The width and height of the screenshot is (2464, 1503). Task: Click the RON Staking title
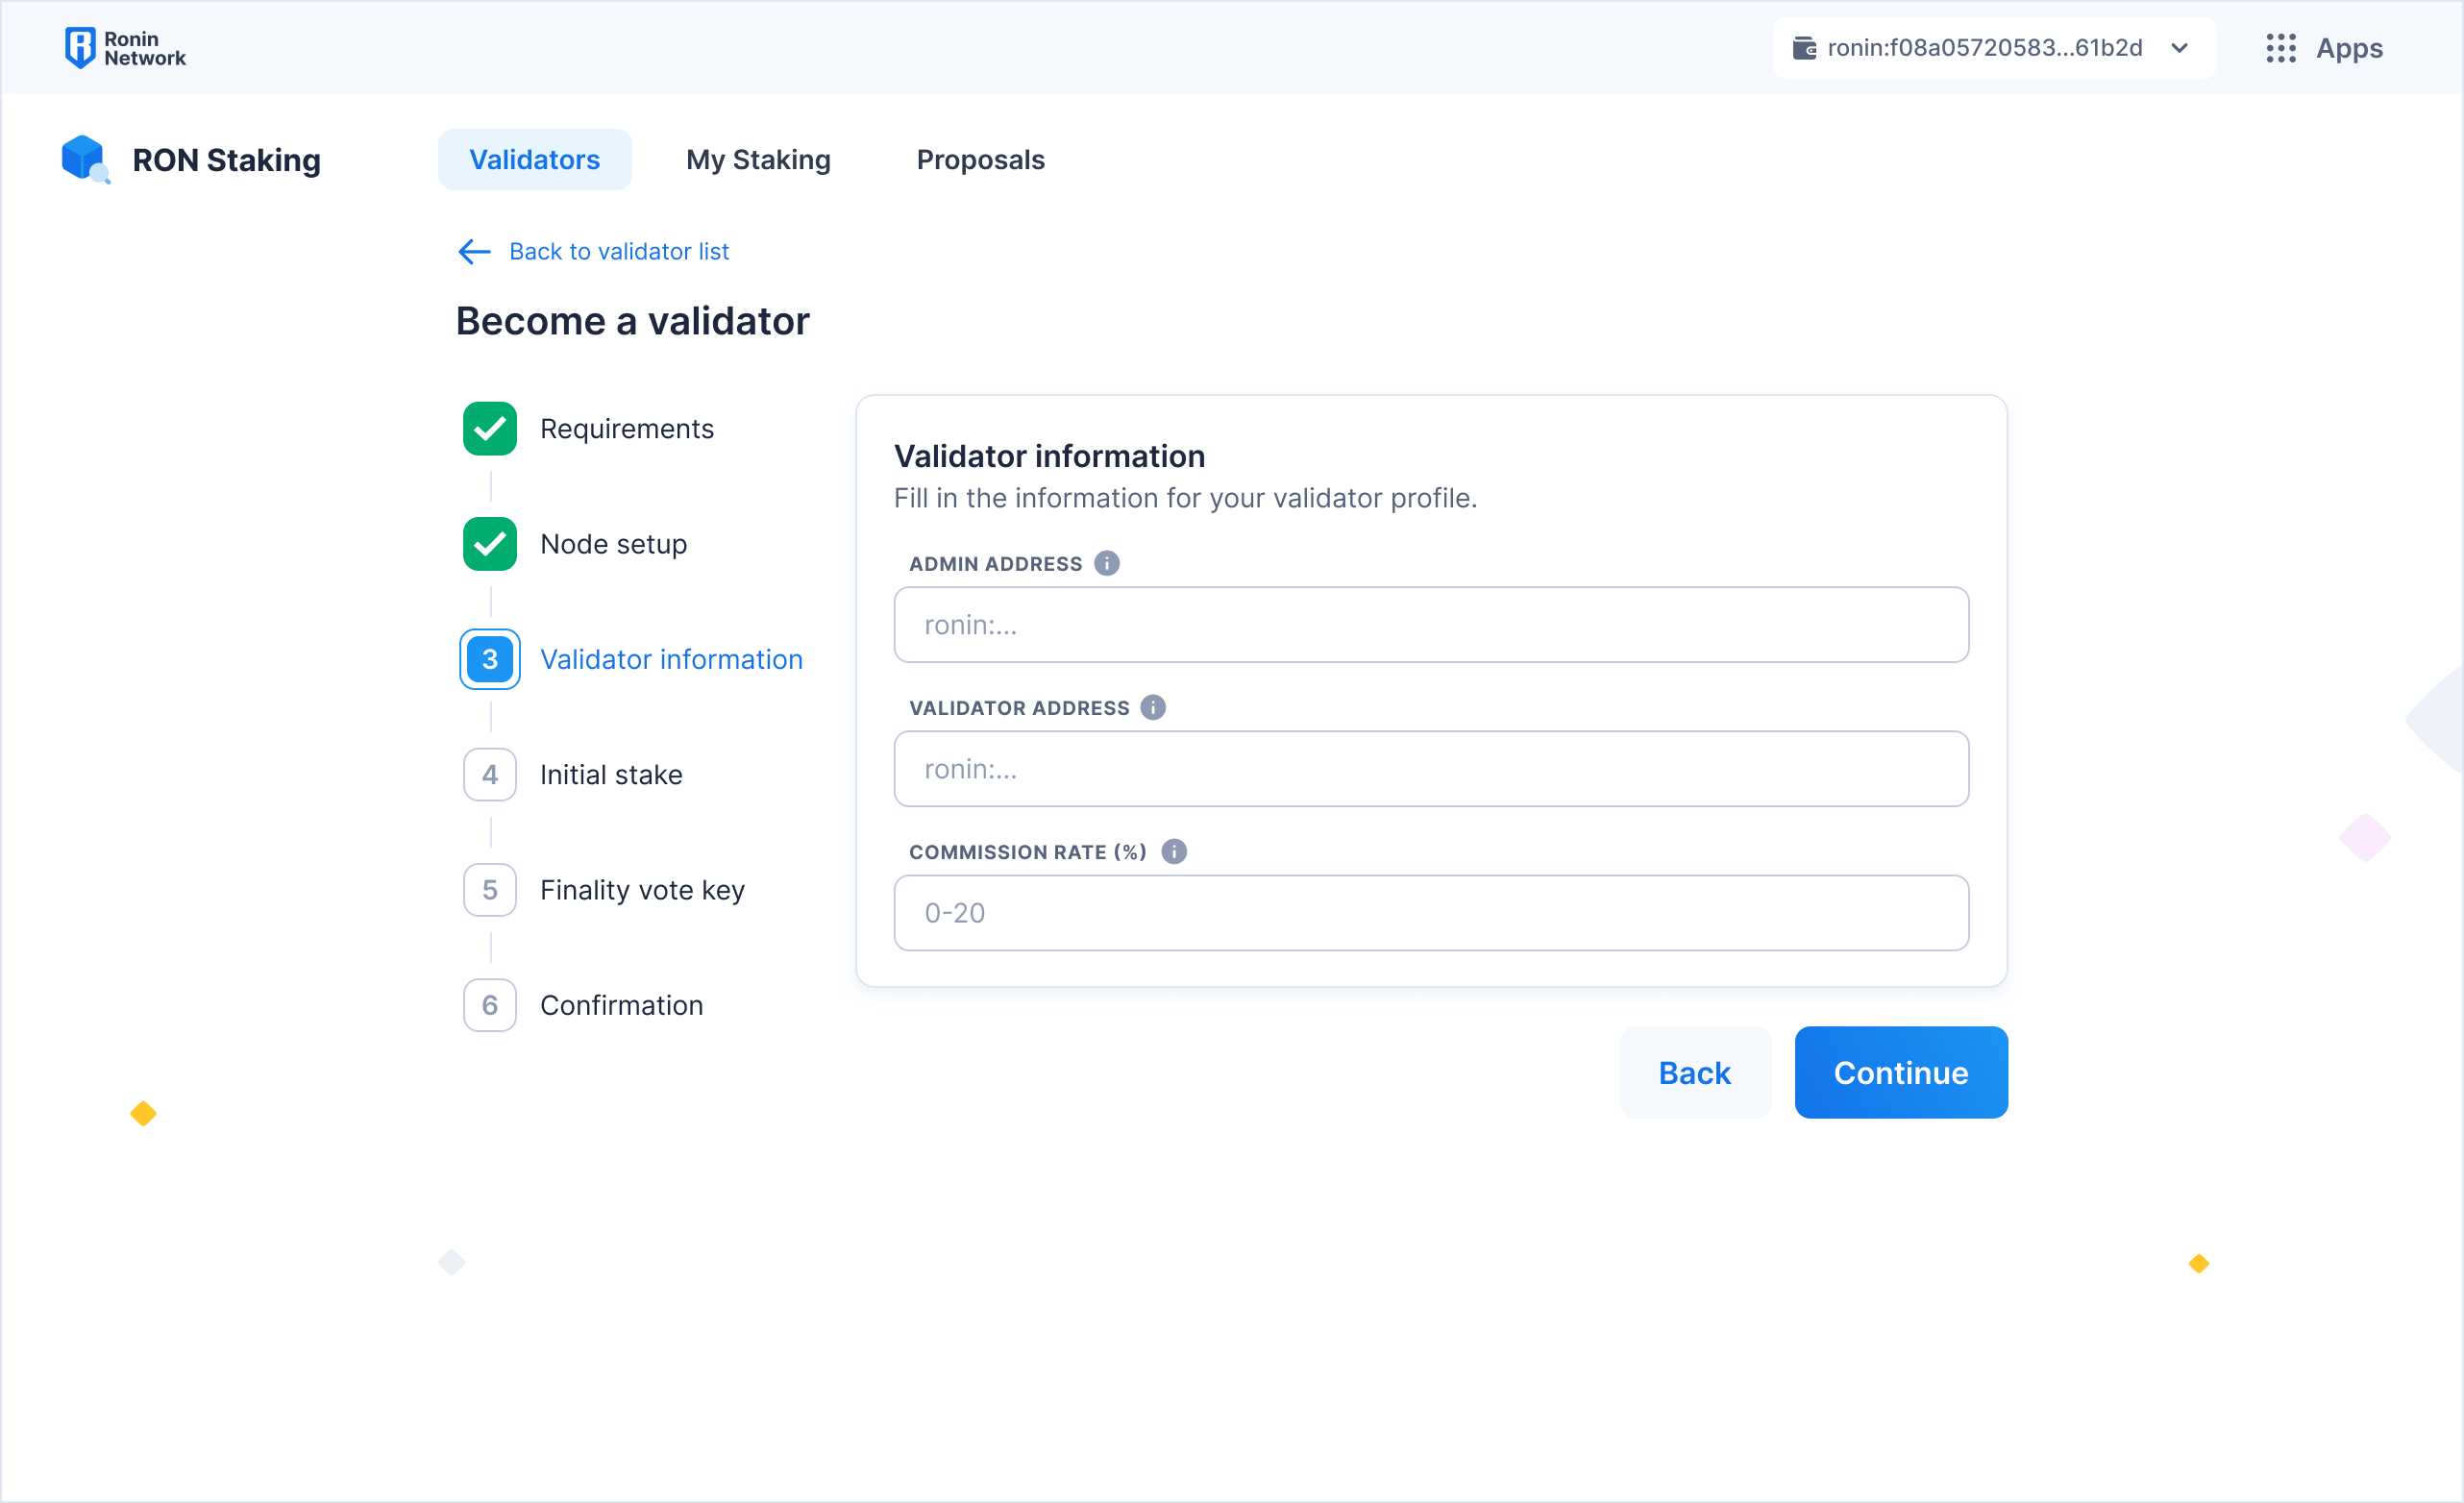click(227, 160)
